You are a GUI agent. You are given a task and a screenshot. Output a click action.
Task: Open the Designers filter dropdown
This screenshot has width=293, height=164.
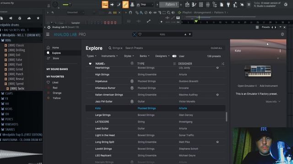coord(162,56)
